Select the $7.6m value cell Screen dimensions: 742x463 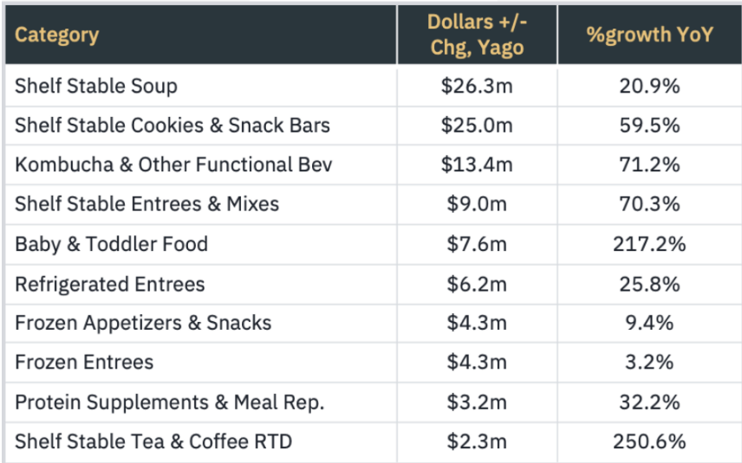(x=477, y=244)
